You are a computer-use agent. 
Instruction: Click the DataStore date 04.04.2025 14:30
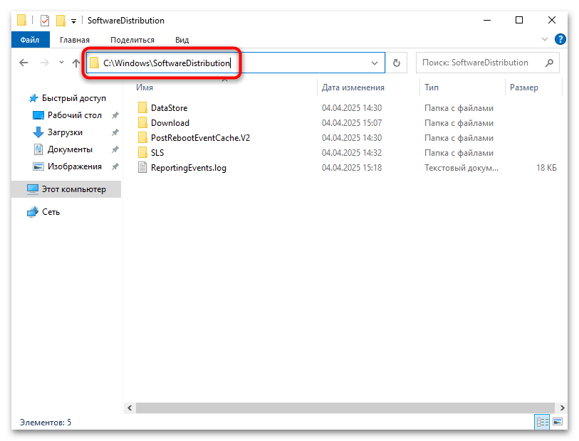pos(352,108)
